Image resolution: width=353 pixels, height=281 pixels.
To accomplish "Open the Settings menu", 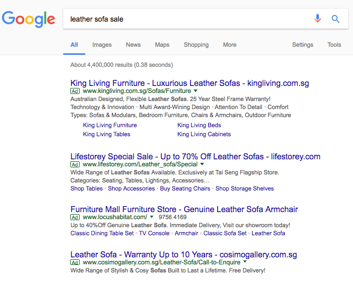I will click(302, 45).
